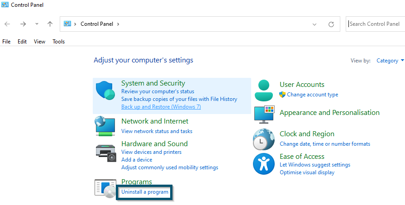Viewport: 405px width, 205px height.
Task: Open the Programs disc icon
Action: coord(105,189)
